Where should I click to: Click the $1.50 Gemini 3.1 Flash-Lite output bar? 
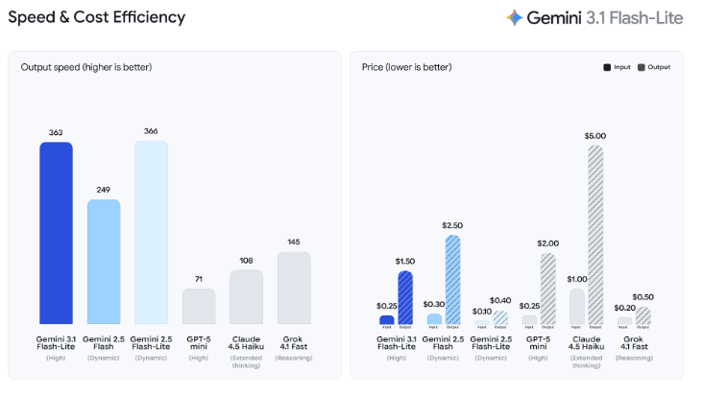click(x=405, y=298)
